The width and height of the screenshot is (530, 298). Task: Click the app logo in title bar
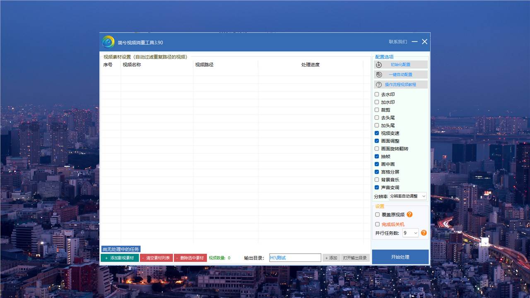click(x=108, y=42)
